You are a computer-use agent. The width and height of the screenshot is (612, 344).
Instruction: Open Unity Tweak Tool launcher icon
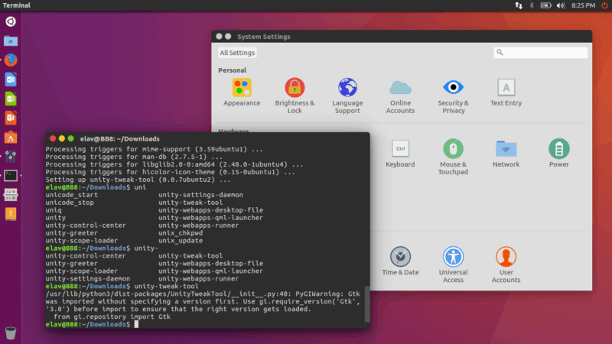(x=11, y=195)
